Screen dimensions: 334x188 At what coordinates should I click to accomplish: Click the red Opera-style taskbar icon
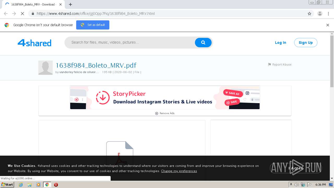(56, 185)
